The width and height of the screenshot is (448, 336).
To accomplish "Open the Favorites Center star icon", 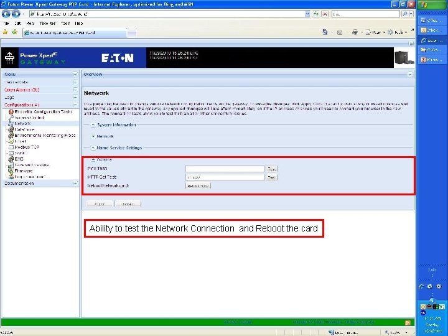I will [x=5, y=32].
